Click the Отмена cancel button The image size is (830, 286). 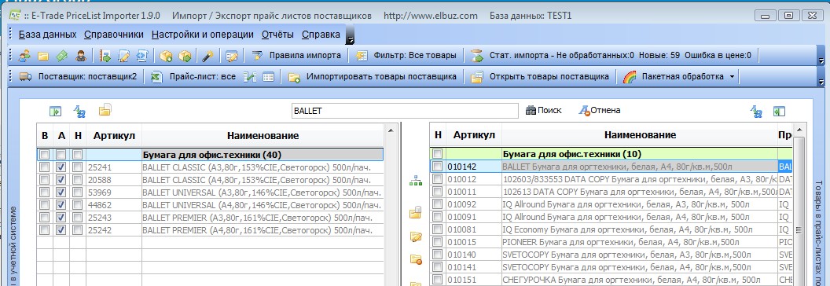pos(599,110)
